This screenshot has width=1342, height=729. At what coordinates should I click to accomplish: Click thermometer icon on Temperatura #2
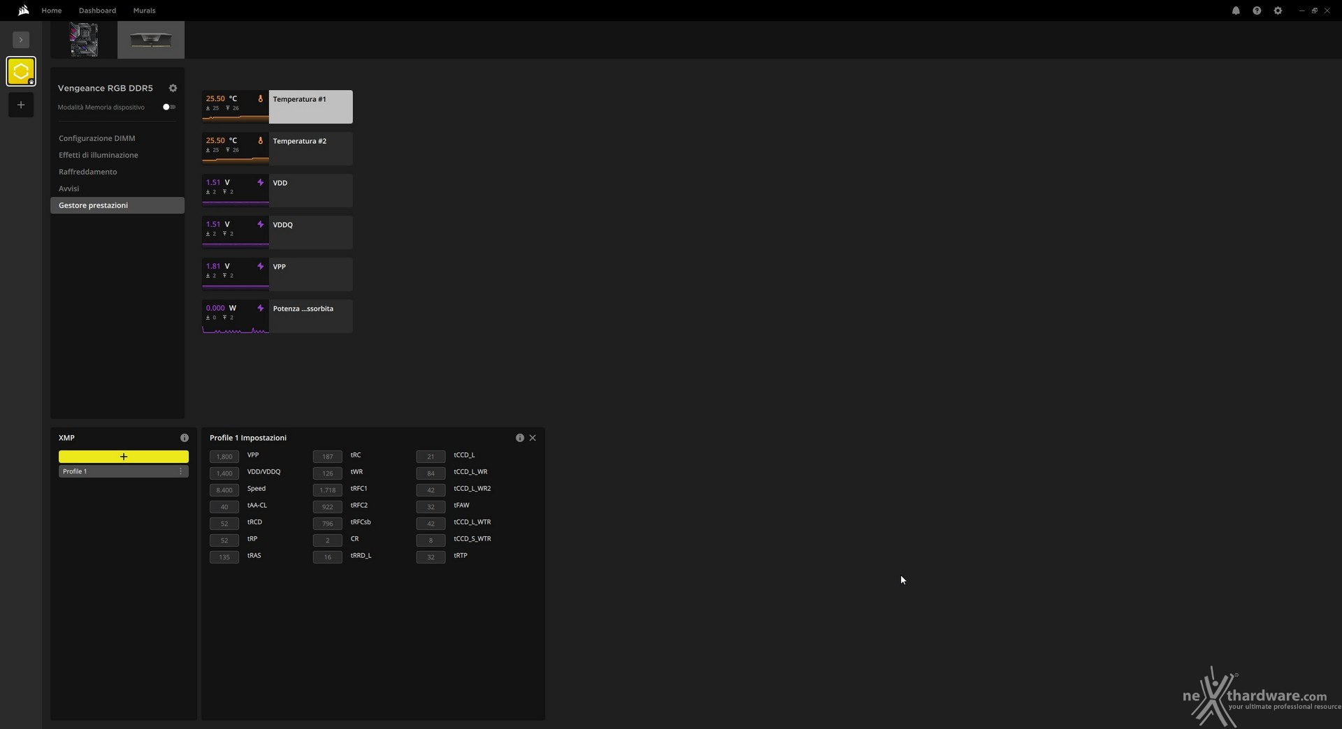tap(260, 141)
